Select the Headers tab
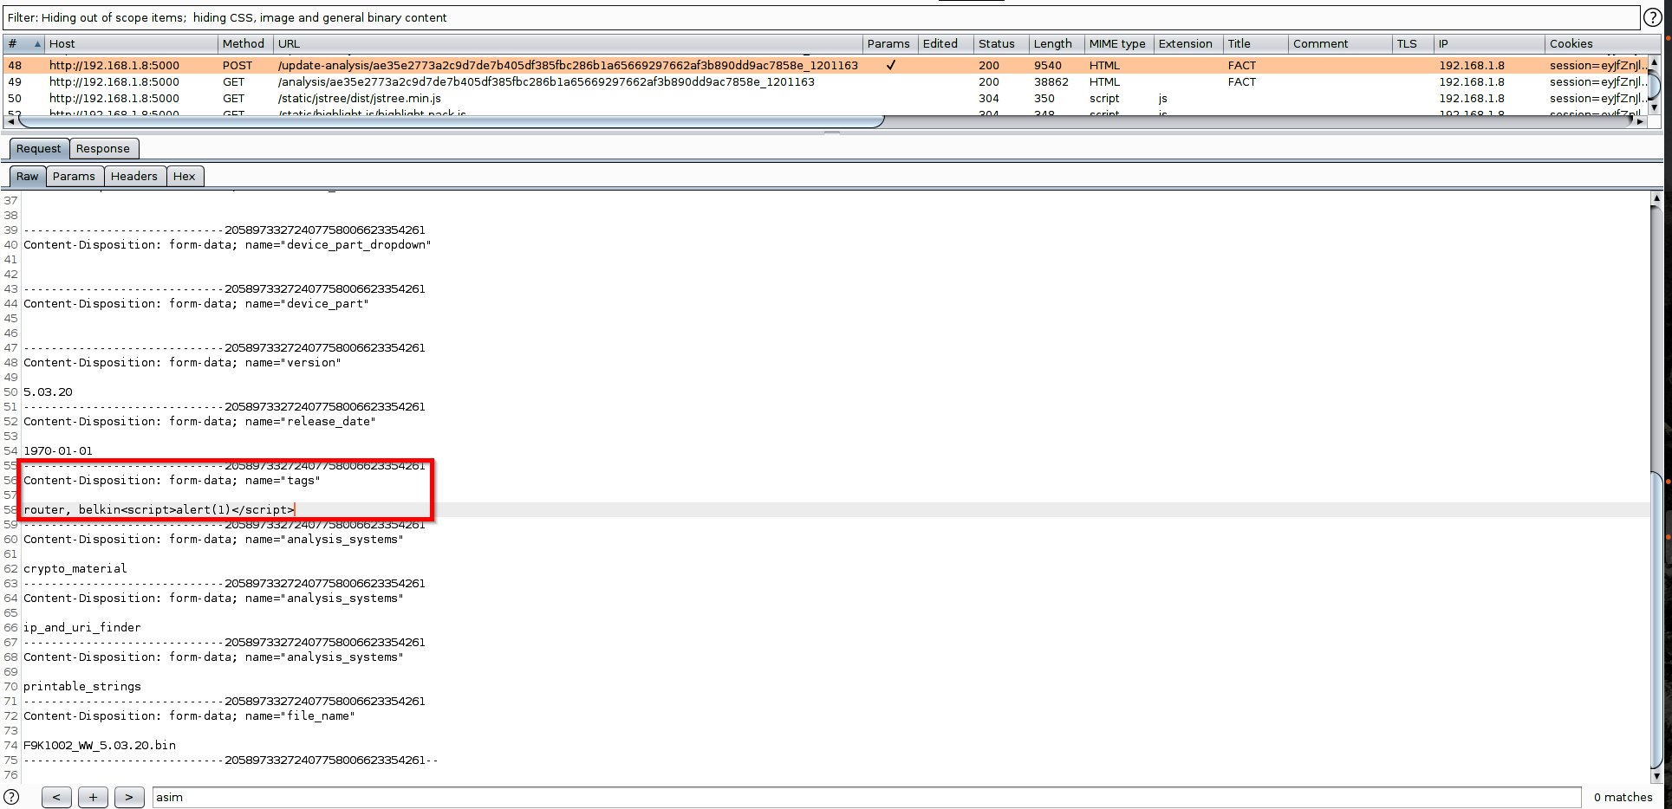Screen dimensions: 1672x809 tap(134, 176)
